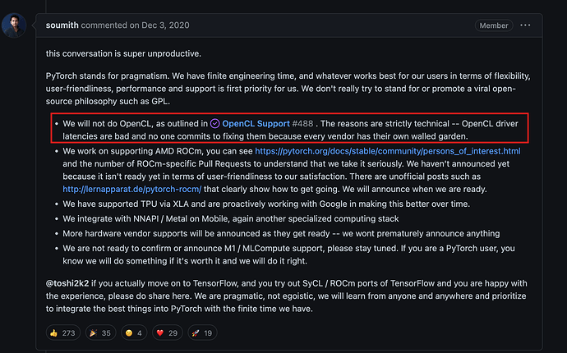Image resolution: width=567 pixels, height=353 pixels.
Task: Open the OpenCL Support issue link
Action: coord(257,122)
